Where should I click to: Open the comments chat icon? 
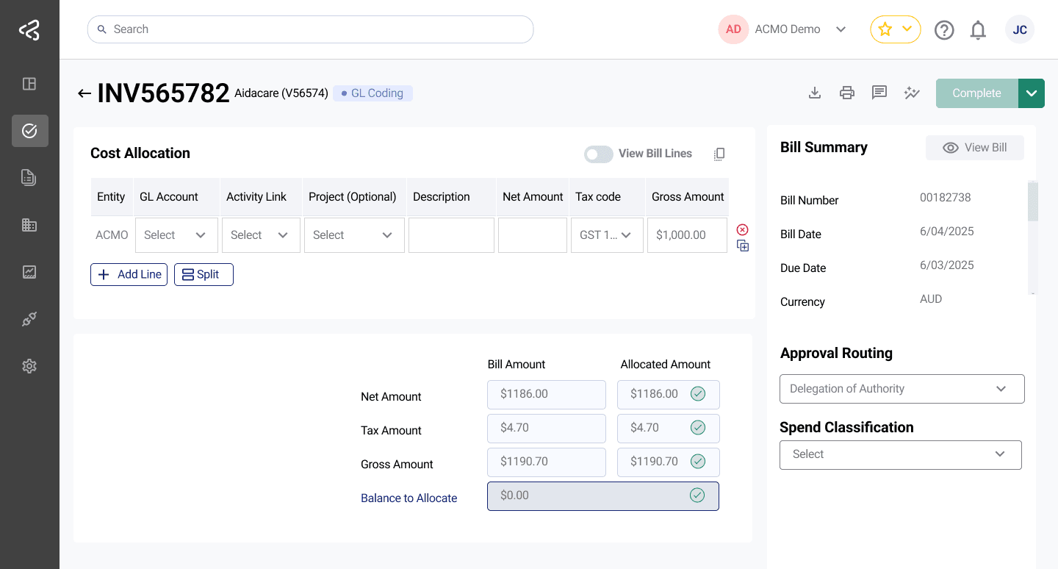click(x=879, y=93)
